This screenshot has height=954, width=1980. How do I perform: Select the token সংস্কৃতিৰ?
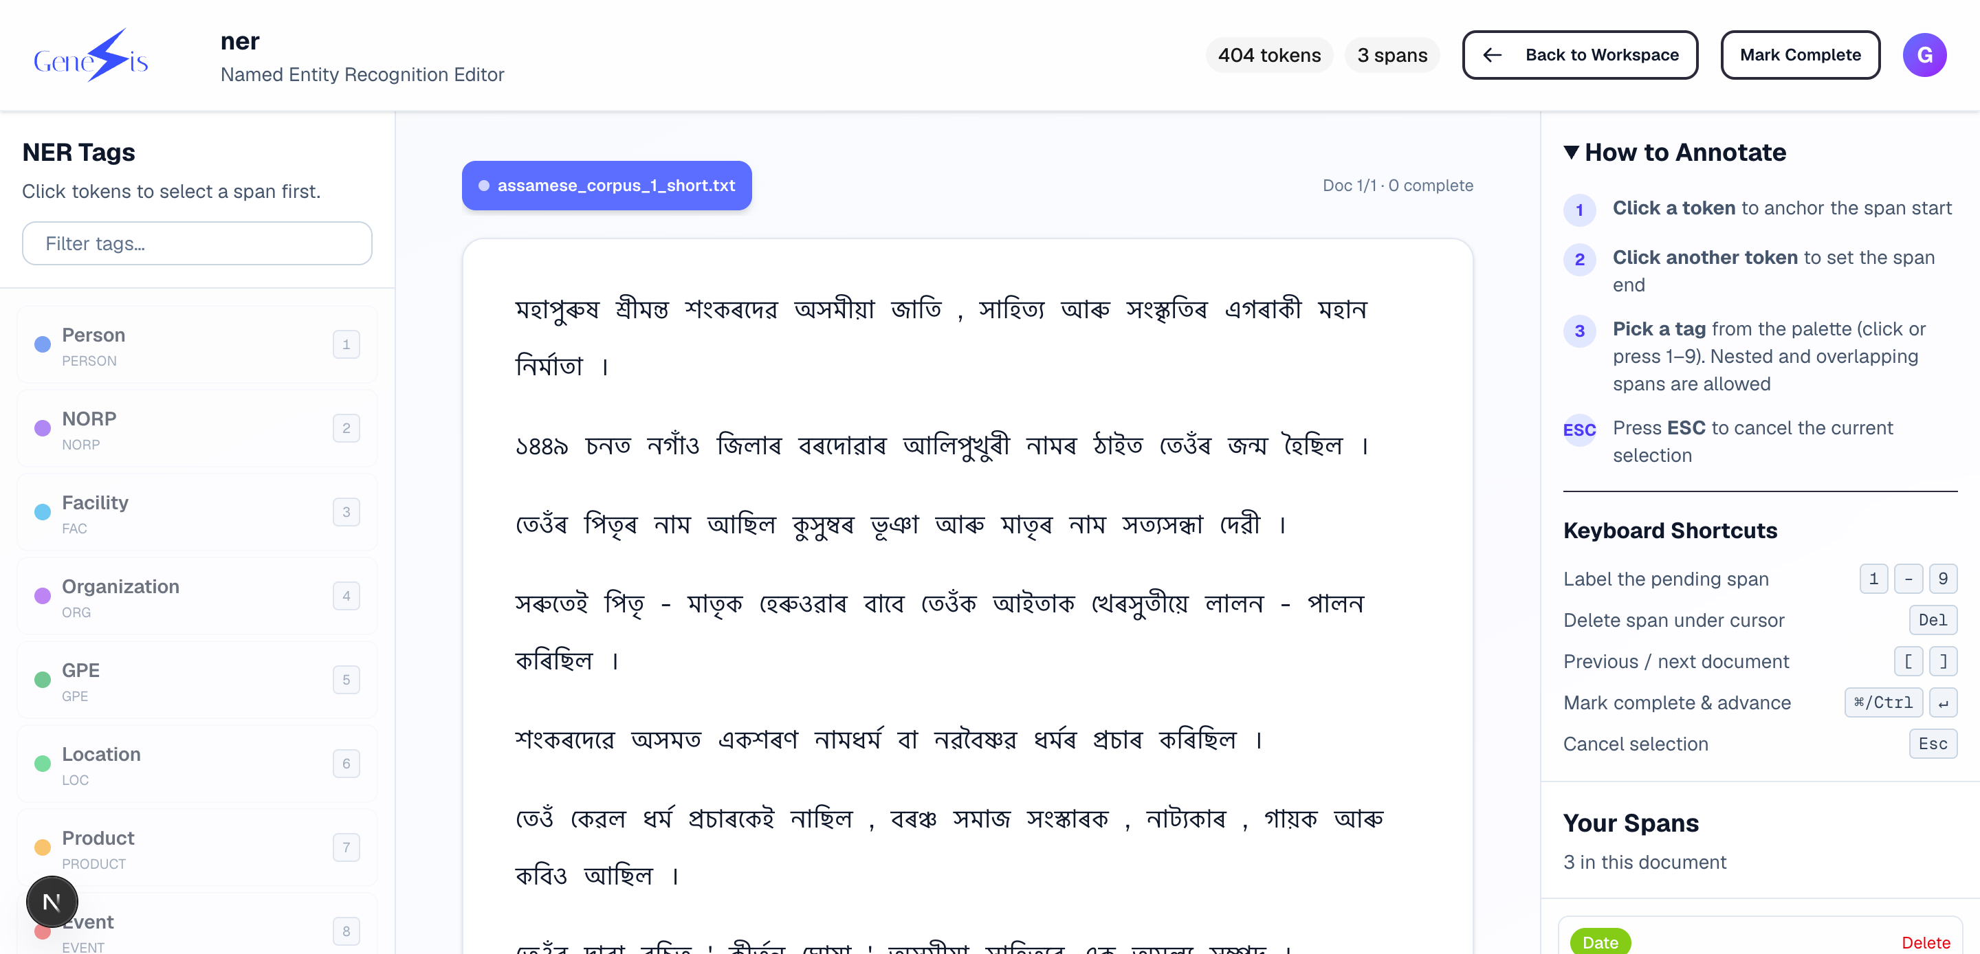pyautogui.click(x=1167, y=309)
